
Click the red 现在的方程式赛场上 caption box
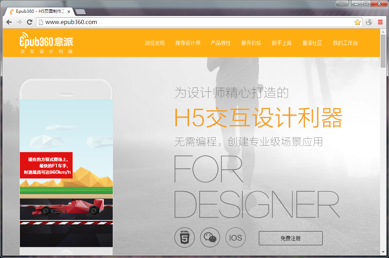tap(46, 165)
